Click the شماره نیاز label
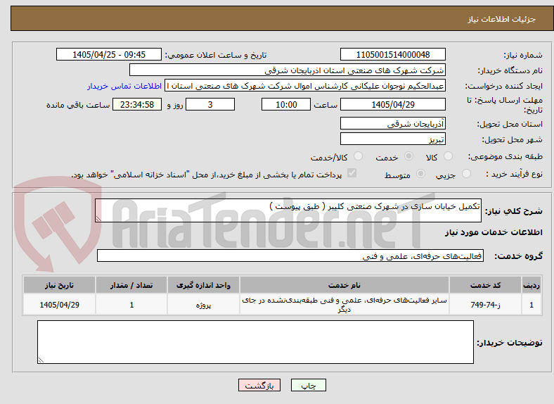Image resolution: width=554 pixels, height=404 pixels. click(x=523, y=55)
